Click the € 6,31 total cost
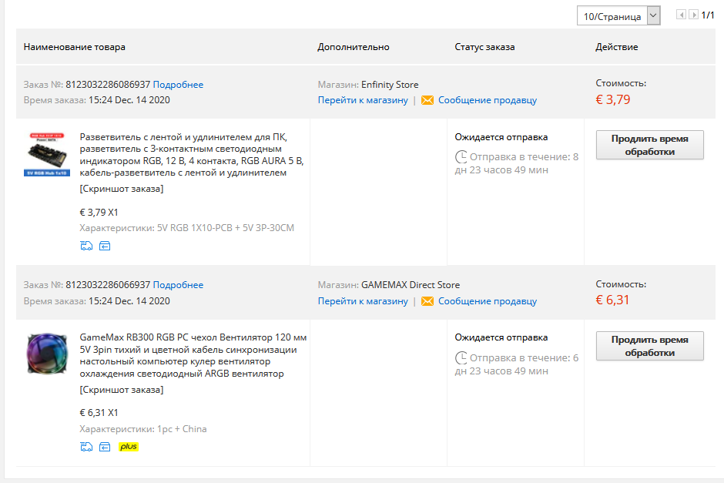 pos(613,300)
